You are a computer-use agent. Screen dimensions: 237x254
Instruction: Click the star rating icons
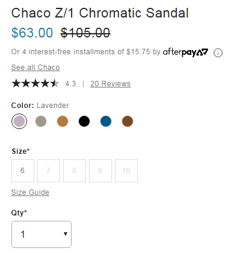click(x=35, y=83)
